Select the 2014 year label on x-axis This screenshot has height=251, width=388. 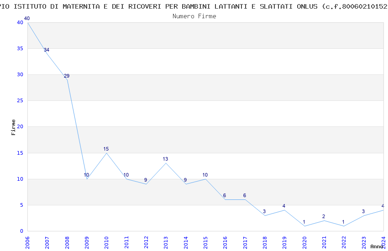[186, 242]
